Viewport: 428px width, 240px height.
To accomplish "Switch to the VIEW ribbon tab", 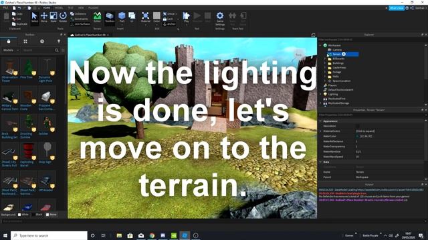I will coord(81,8).
